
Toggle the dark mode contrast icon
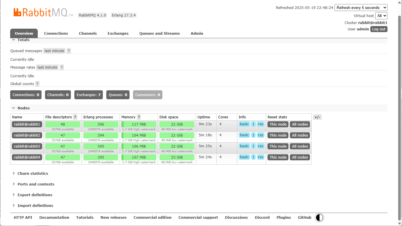pos(319,218)
